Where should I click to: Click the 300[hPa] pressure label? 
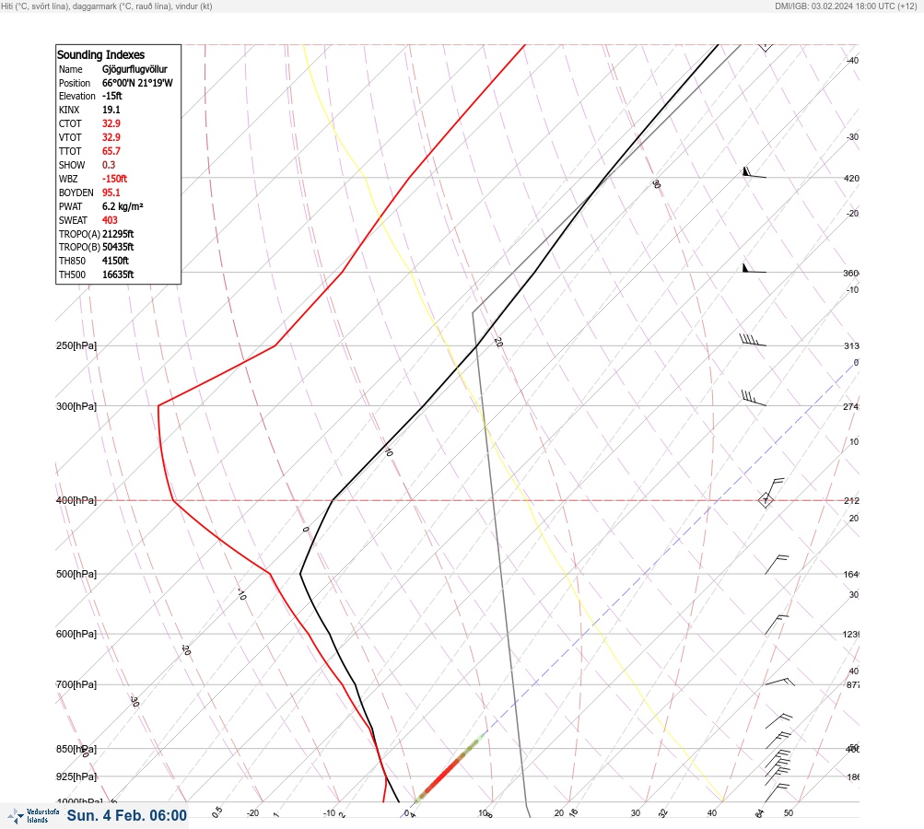[x=76, y=406]
